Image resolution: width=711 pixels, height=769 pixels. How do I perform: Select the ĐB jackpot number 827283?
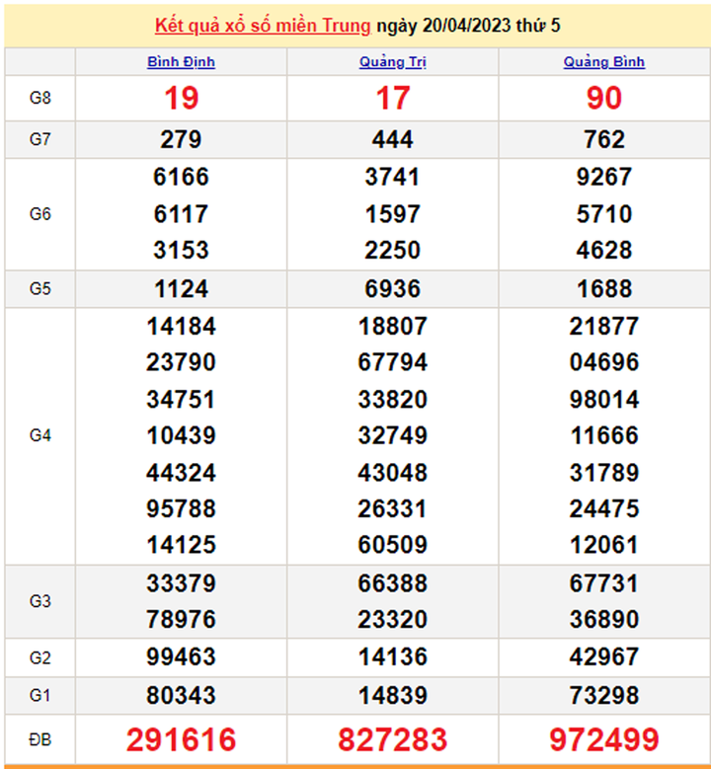click(393, 739)
